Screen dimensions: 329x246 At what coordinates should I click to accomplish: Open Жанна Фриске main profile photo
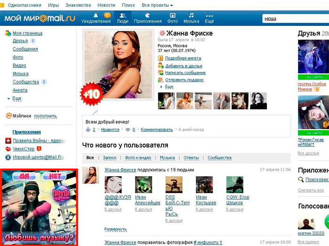pyautogui.click(x=118, y=65)
